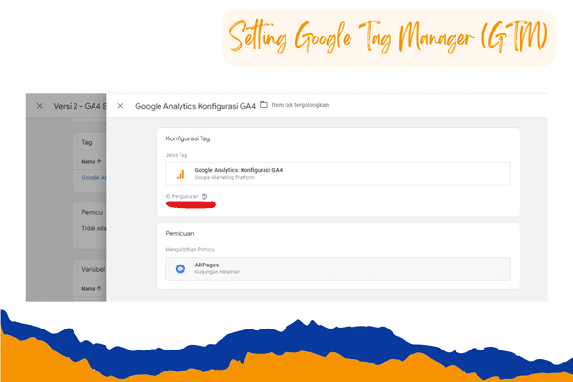
Task: Open the Google Analytics tag link in Versi panel
Action: (94, 178)
